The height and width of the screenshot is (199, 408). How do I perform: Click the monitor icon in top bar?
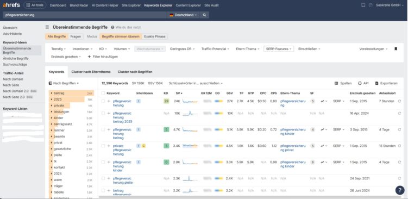[363, 5]
